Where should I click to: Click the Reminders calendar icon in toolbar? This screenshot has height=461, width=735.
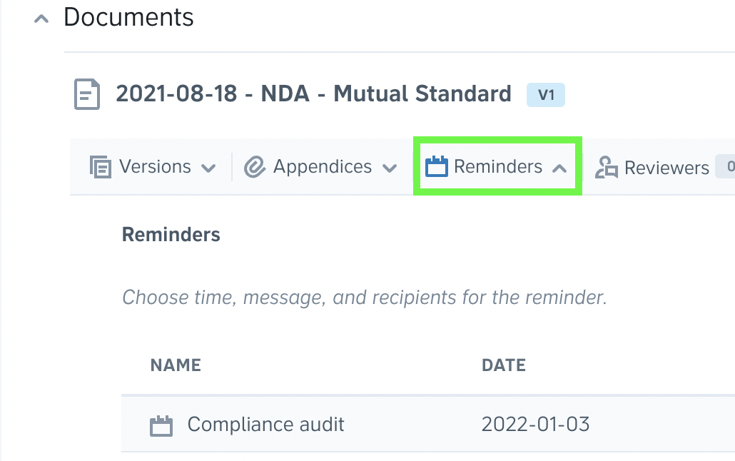coord(437,166)
